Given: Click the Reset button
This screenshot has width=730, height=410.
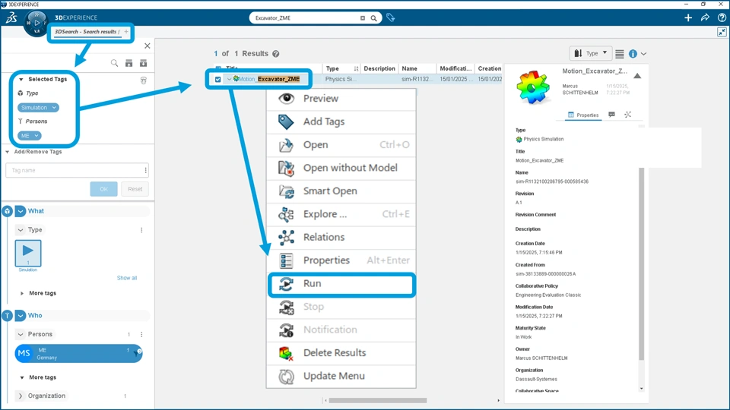Looking at the screenshot, I should point(135,189).
